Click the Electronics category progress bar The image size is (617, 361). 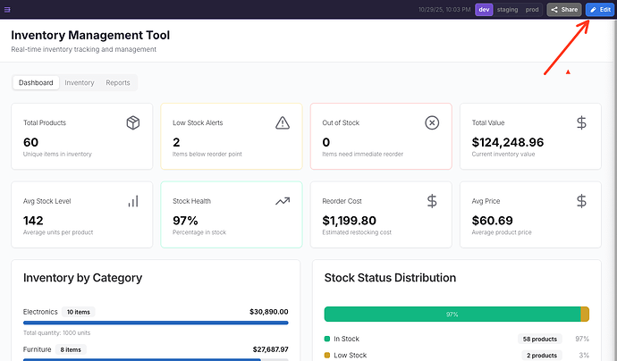coord(156,323)
